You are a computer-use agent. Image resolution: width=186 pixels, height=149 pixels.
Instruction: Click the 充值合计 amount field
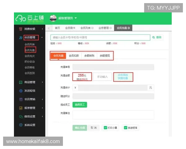click(x=113, y=88)
